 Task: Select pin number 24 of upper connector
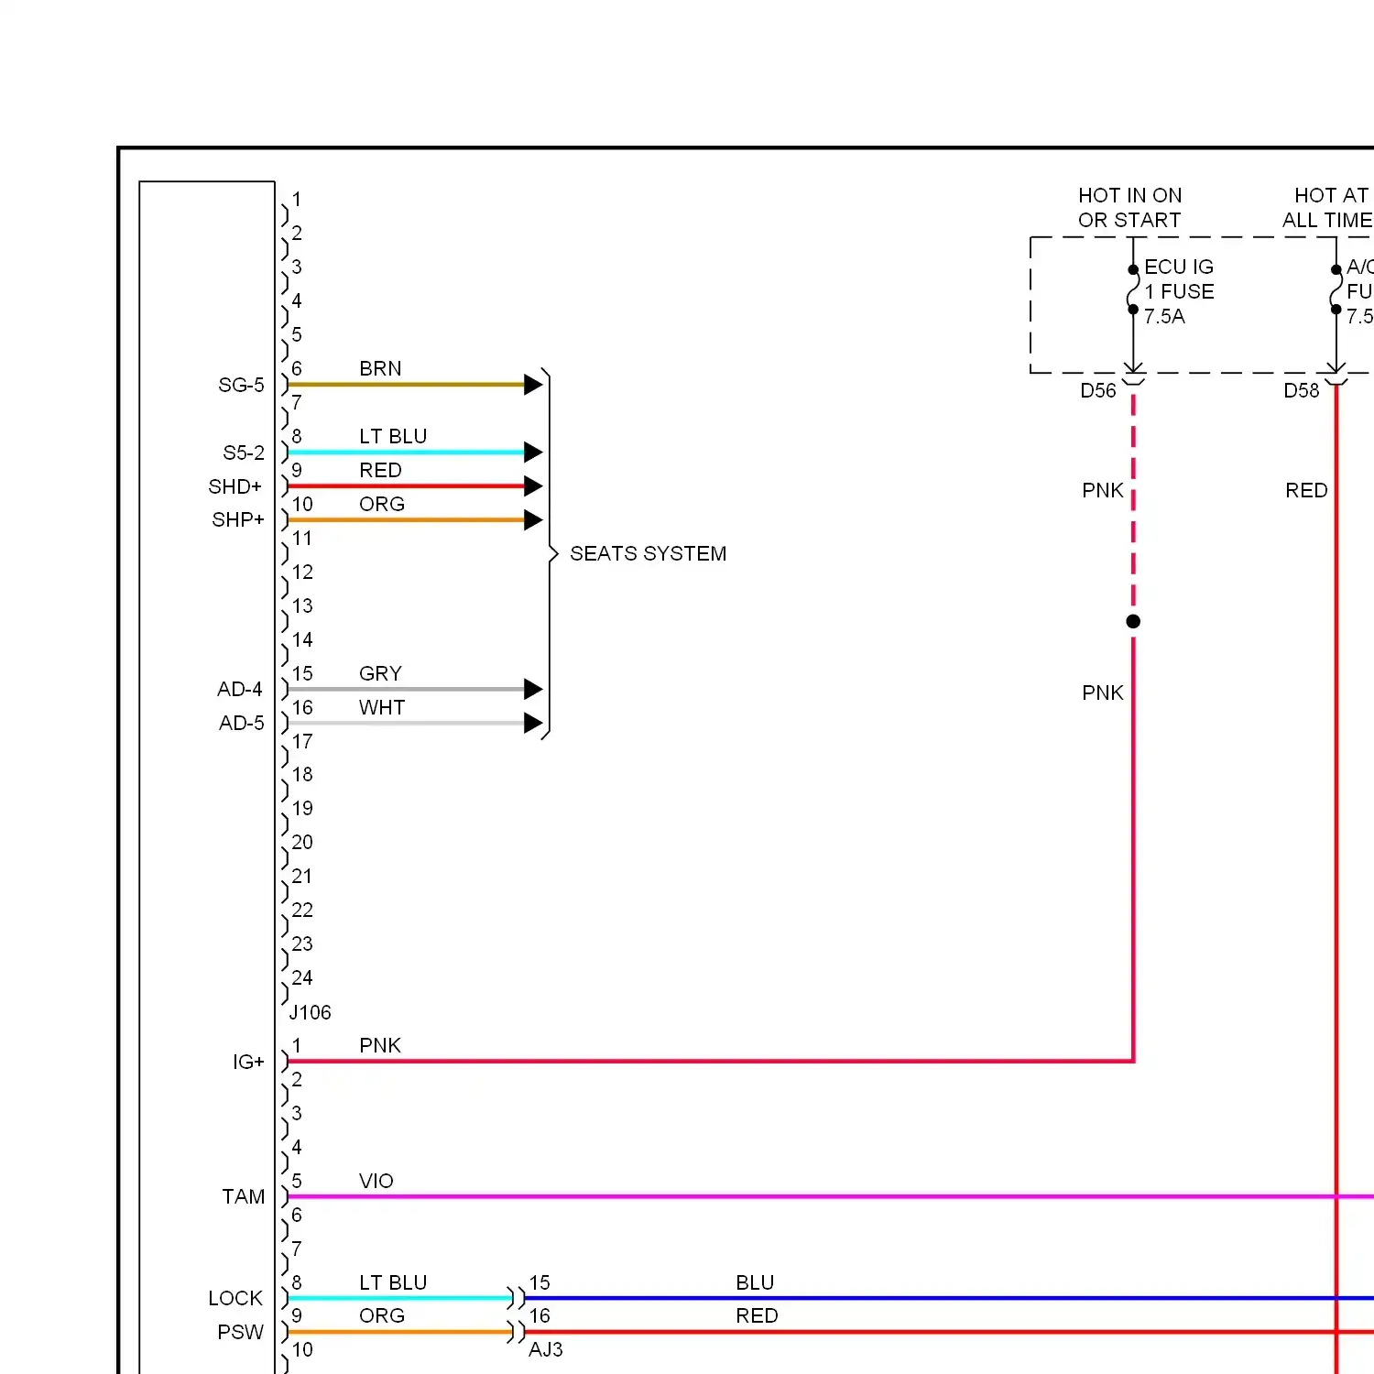[x=302, y=977]
